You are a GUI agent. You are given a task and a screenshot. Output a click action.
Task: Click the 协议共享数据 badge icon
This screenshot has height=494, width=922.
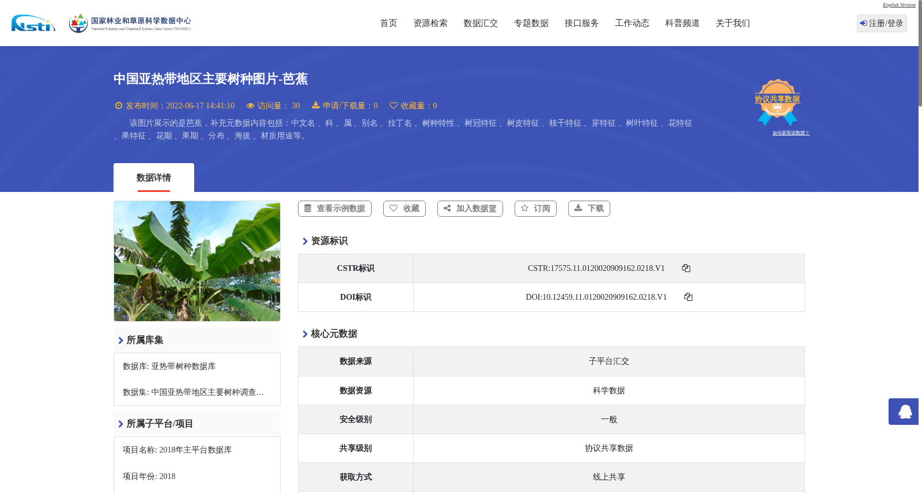click(777, 102)
